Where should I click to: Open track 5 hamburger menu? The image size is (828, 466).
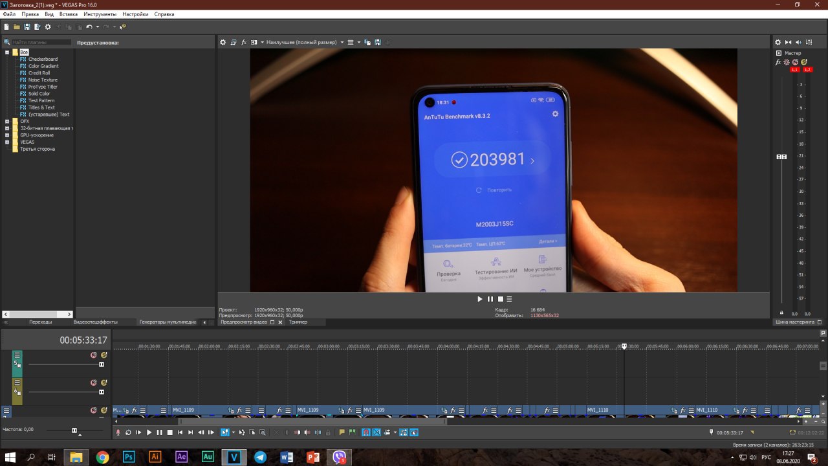pos(17,355)
